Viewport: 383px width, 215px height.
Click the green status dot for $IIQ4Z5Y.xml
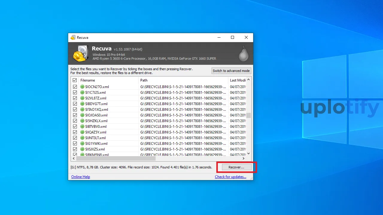(x=83, y=132)
